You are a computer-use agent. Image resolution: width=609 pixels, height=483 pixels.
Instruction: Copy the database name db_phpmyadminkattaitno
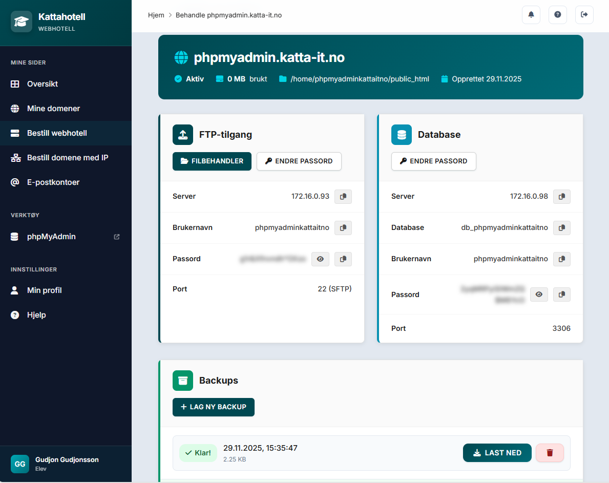point(562,228)
